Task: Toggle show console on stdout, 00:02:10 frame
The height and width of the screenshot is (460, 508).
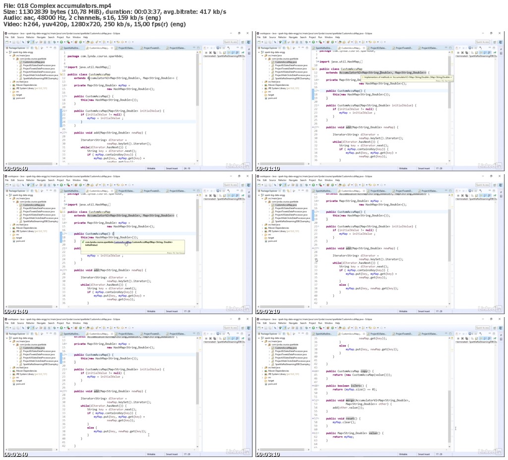Action: pyautogui.click(x=485, y=196)
